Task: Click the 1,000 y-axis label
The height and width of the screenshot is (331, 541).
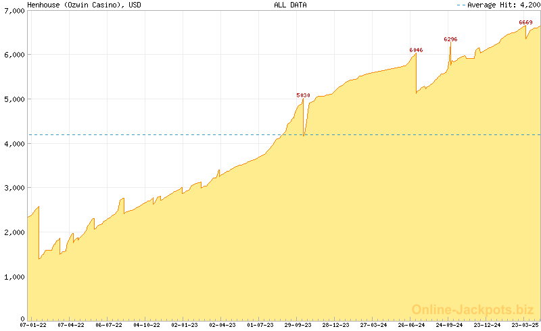Action: (x=13, y=276)
